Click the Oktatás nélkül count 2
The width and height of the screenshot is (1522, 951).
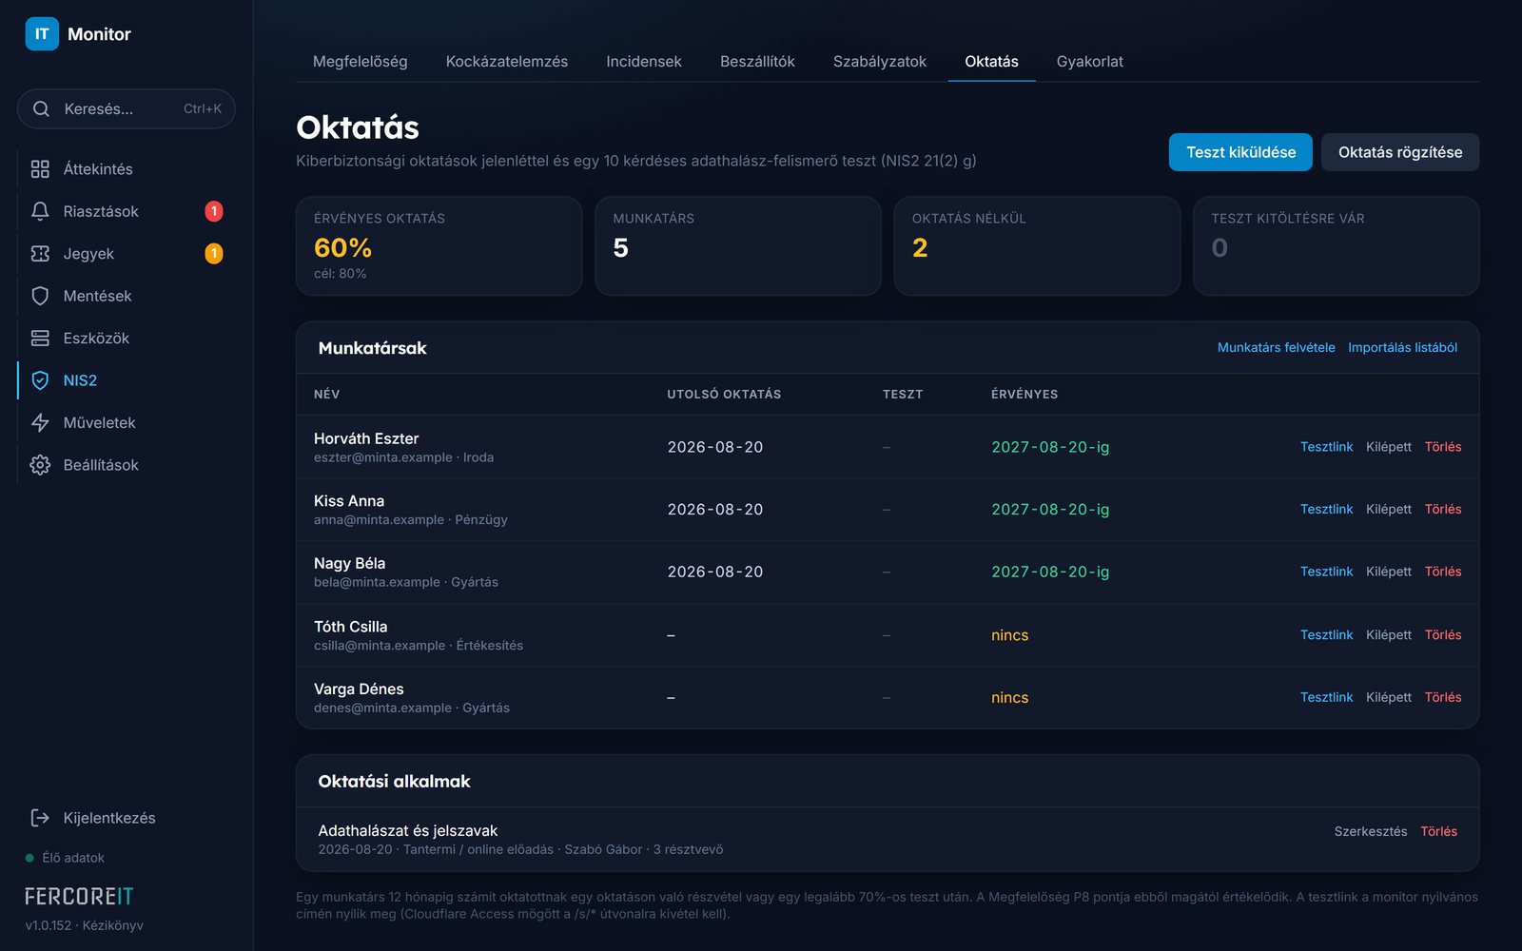click(920, 248)
